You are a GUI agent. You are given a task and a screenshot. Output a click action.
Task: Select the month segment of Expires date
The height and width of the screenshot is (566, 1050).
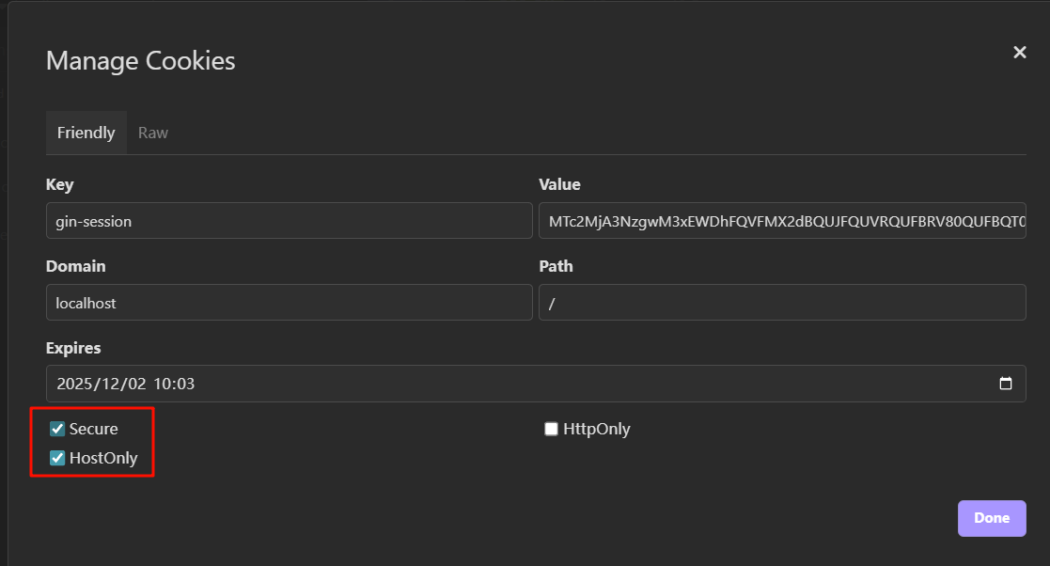tap(110, 384)
